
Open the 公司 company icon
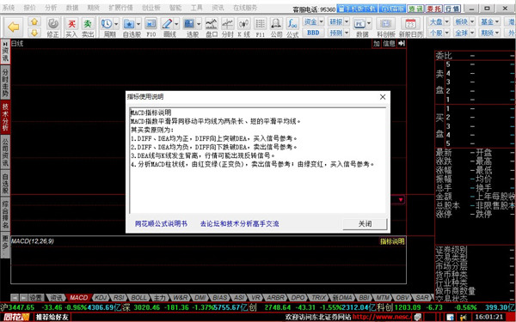[x=276, y=24]
